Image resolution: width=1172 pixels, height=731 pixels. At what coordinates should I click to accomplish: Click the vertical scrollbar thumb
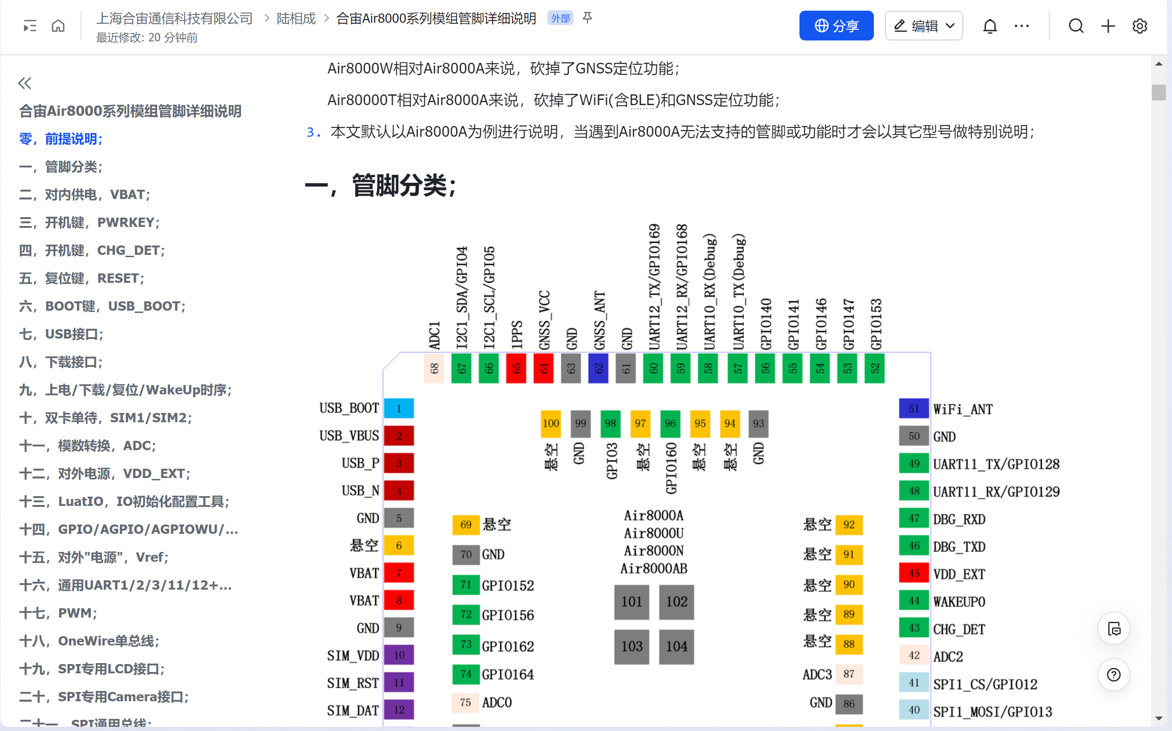tap(1159, 92)
